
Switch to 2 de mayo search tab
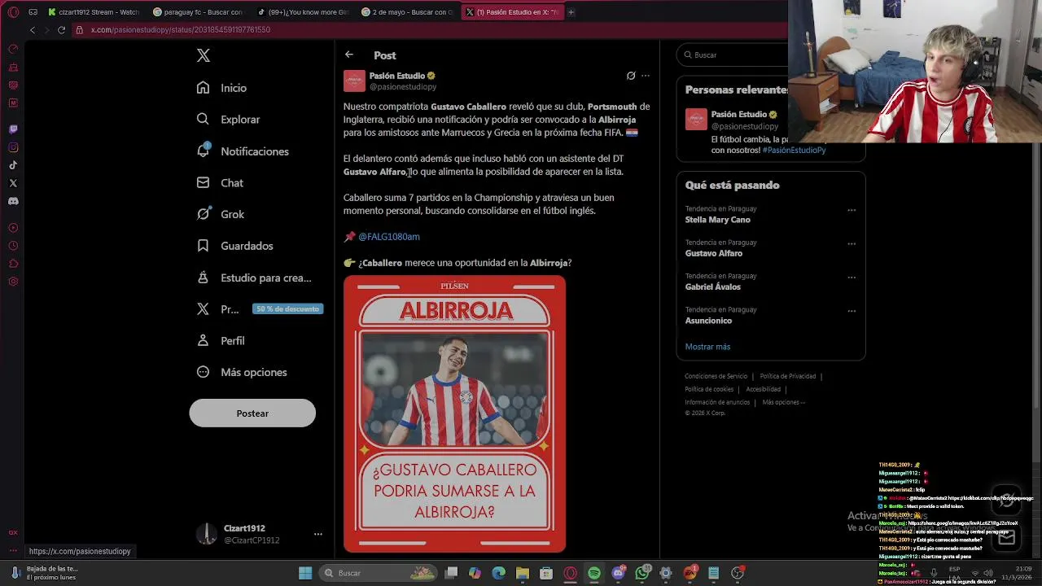pos(408,12)
